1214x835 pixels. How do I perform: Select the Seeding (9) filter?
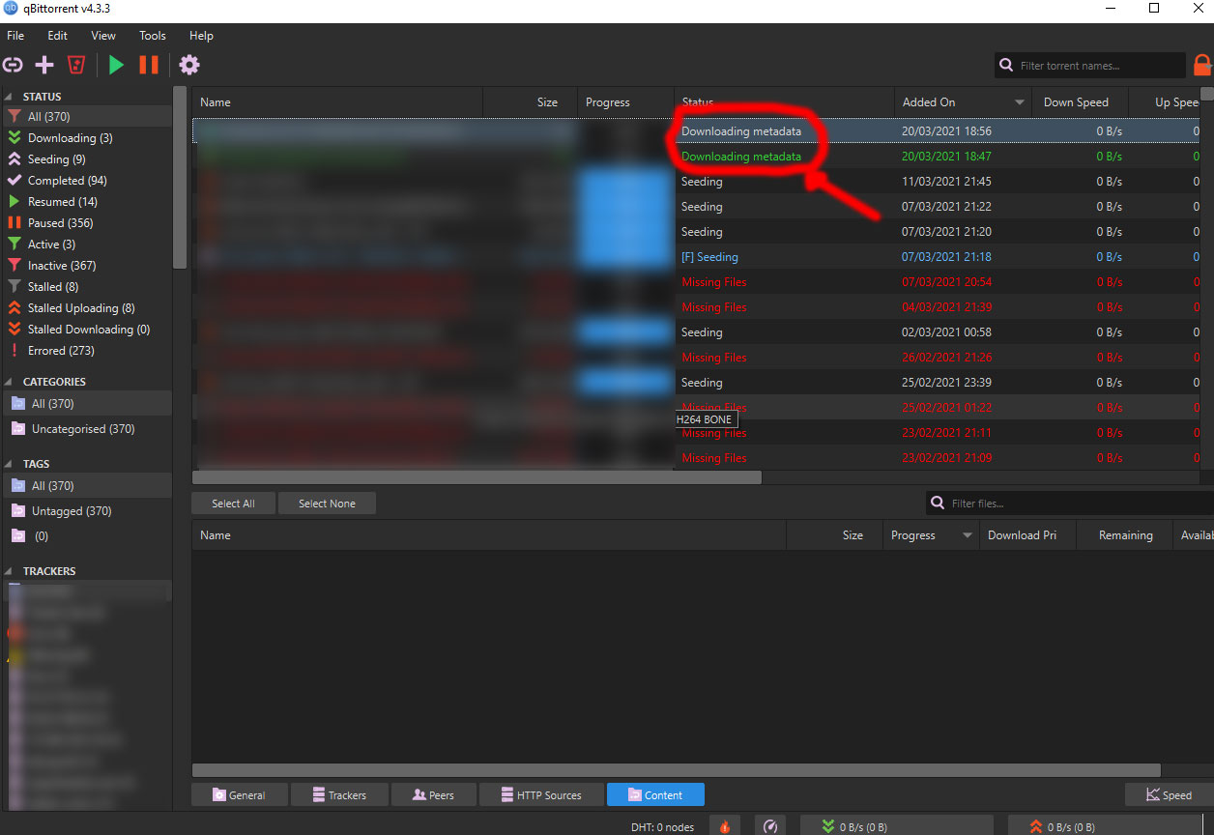point(86,159)
